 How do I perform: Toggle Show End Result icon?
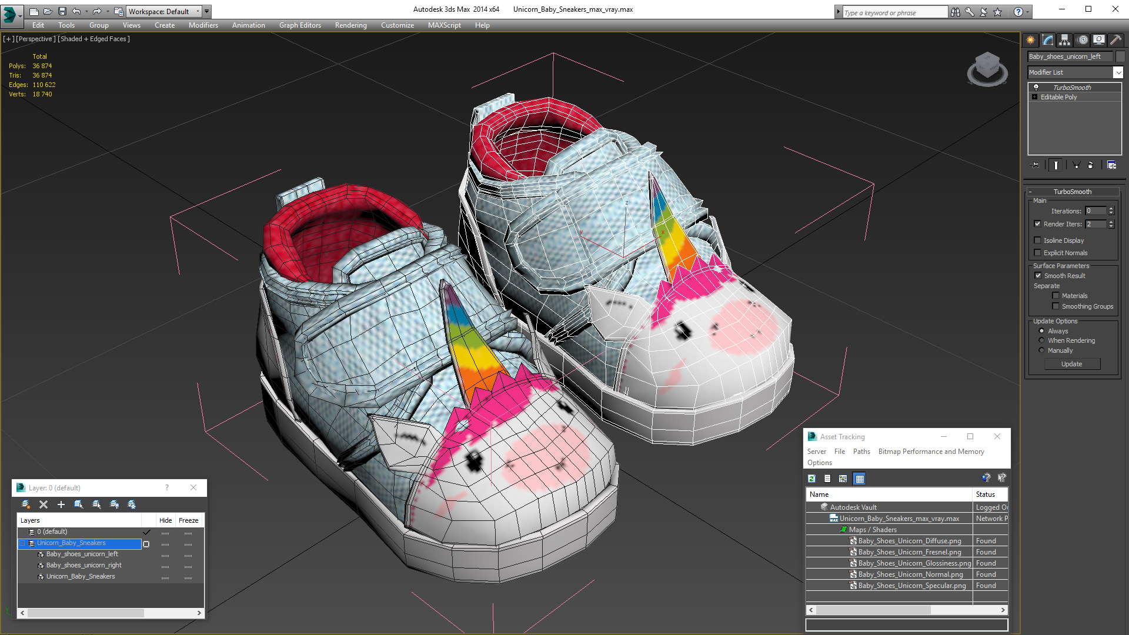1056,165
